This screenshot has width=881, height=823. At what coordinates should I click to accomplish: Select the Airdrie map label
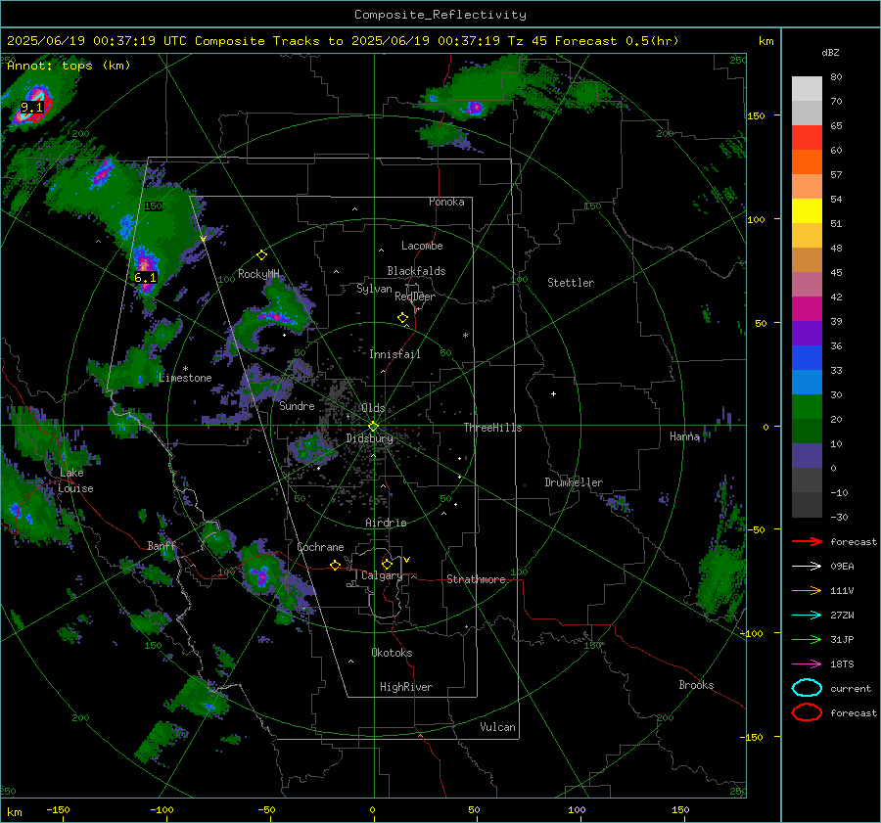click(386, 523)
